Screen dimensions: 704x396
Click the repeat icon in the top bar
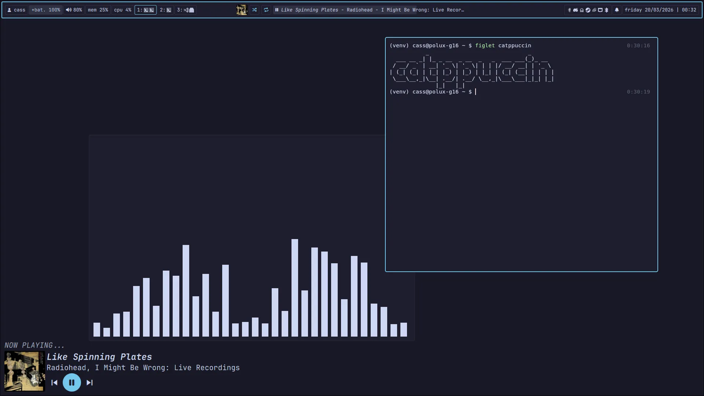(266, 10)
